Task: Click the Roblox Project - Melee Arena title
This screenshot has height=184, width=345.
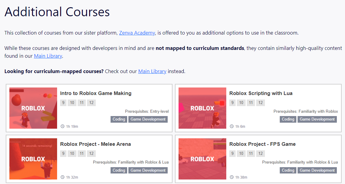Action: [x=95, y=144]
